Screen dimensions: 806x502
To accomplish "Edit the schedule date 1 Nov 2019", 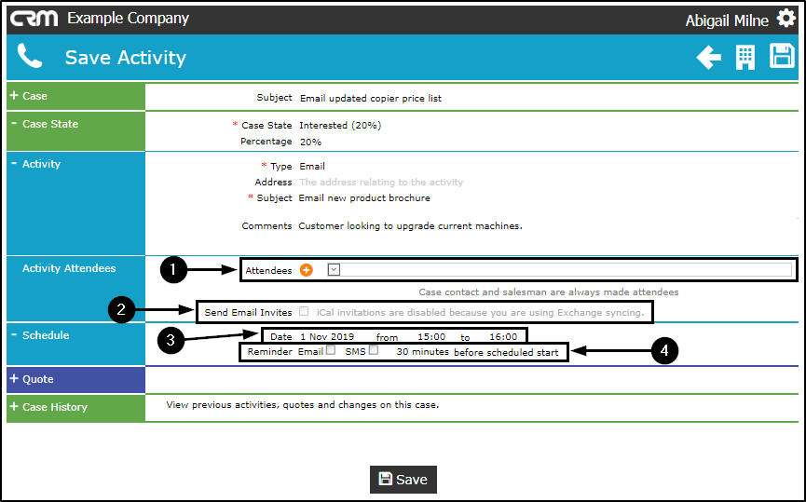I will 327,337.
